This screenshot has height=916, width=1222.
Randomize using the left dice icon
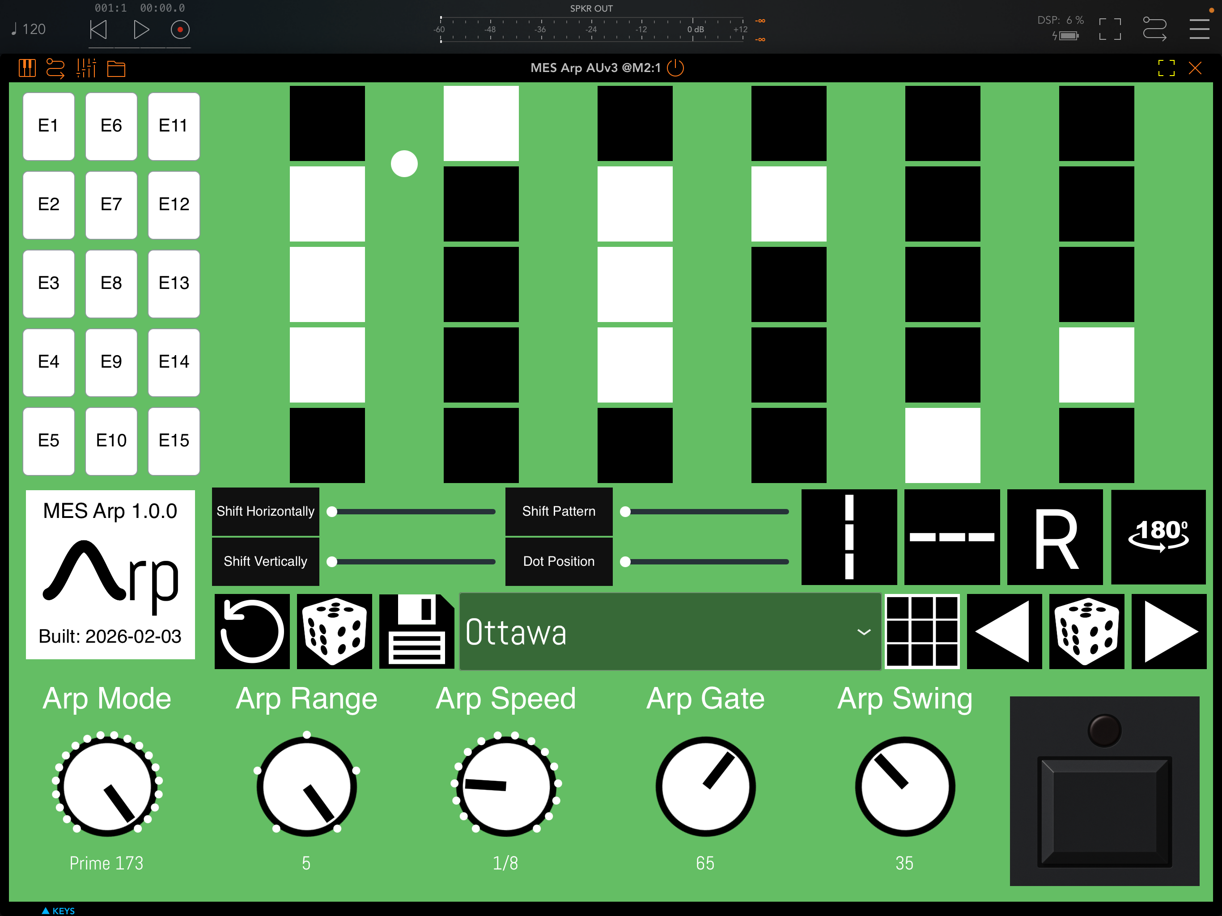[x=335, y=632]
